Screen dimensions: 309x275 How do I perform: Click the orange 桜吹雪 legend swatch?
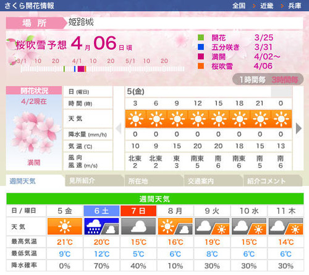(x=201, y=66)
